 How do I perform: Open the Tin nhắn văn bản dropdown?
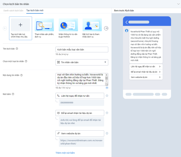tap(82, 62)
